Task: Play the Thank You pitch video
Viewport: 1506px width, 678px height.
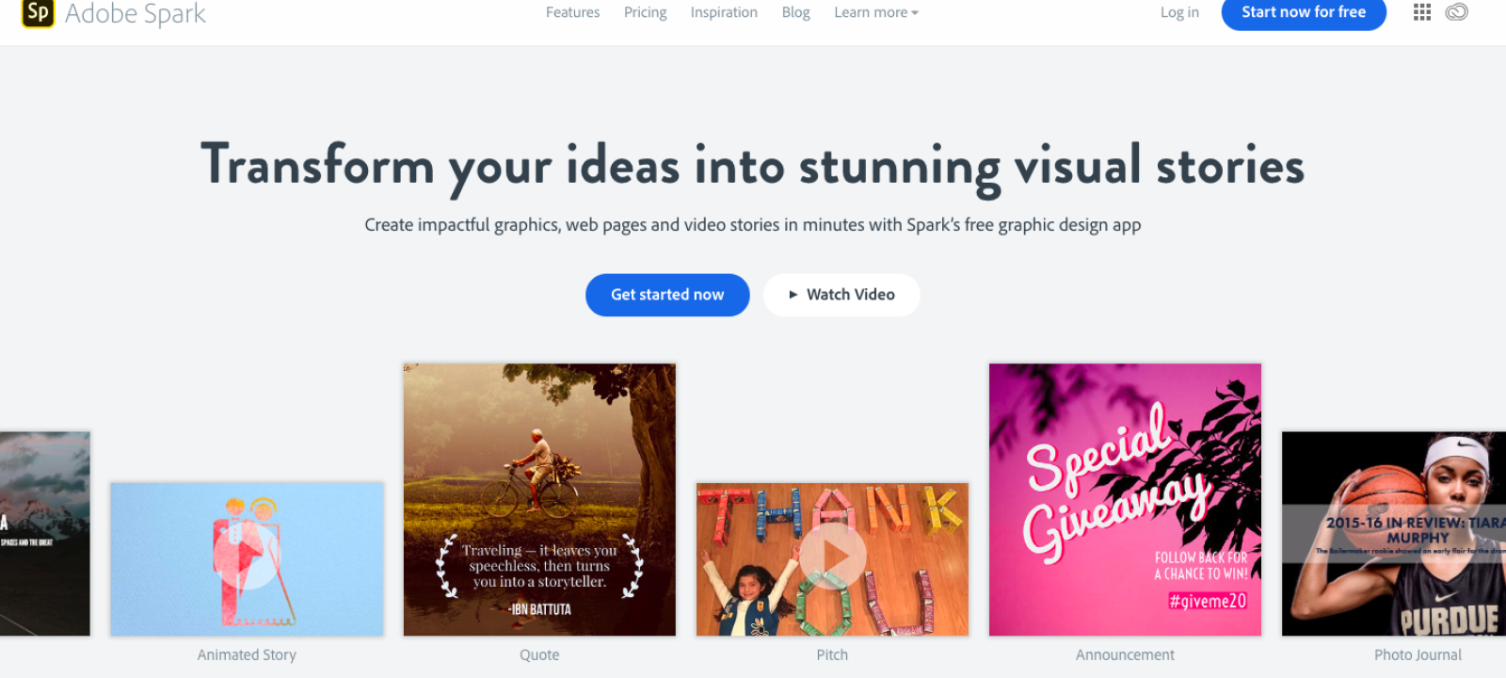Action: click(832, 557)
